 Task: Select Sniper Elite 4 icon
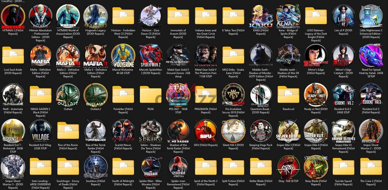[316, 131]
